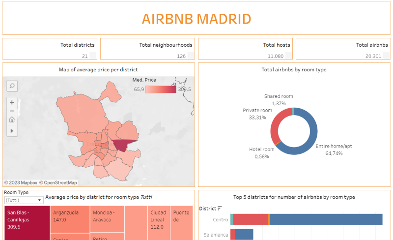Select the Ciudad Lineal 112,0 tile
Screen dimensions: 393x240
(x=159, y=223)
